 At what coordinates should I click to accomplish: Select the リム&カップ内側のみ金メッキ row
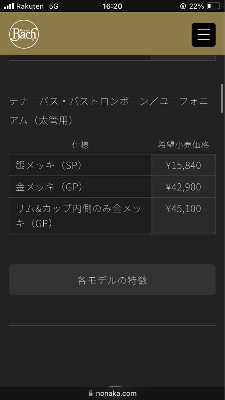80,215
